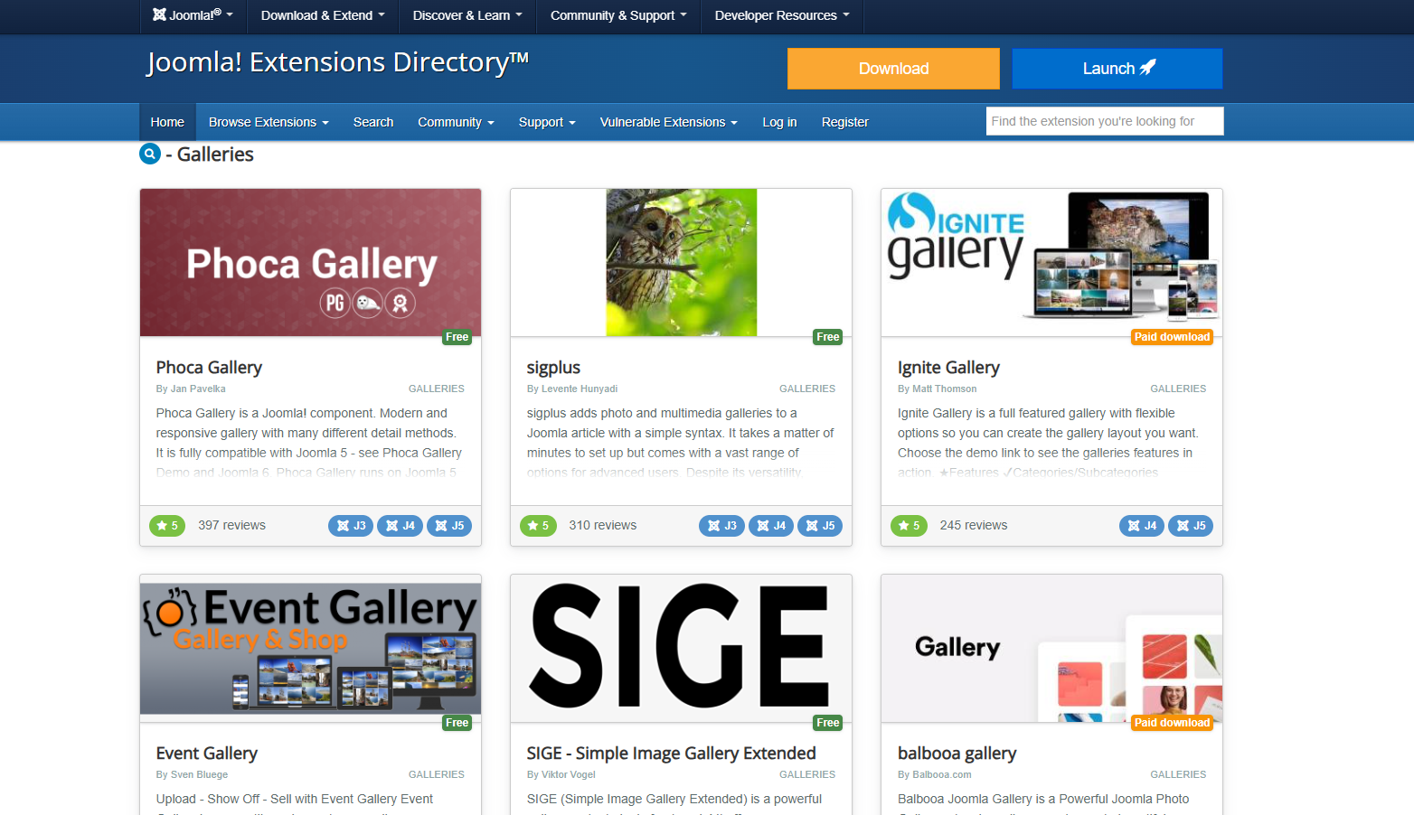Screen dimensions: 1414x815
Task: Click the 5-star rating badge on Ignite Gallery
Action: 909,526
